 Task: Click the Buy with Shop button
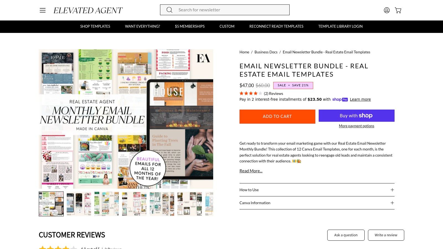click(x=357, y=116)
